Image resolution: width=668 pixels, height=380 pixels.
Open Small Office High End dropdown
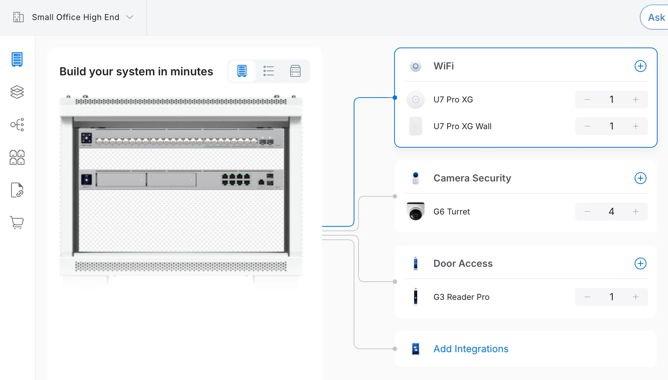pos(82,17)
